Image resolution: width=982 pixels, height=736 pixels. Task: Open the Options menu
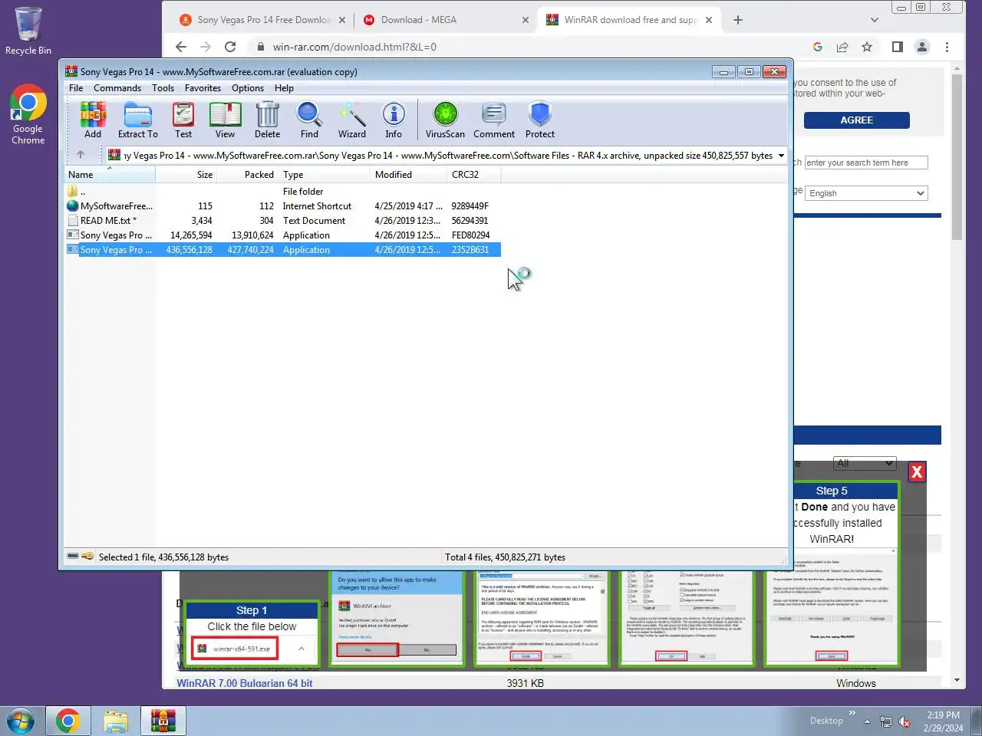(248, 88)
